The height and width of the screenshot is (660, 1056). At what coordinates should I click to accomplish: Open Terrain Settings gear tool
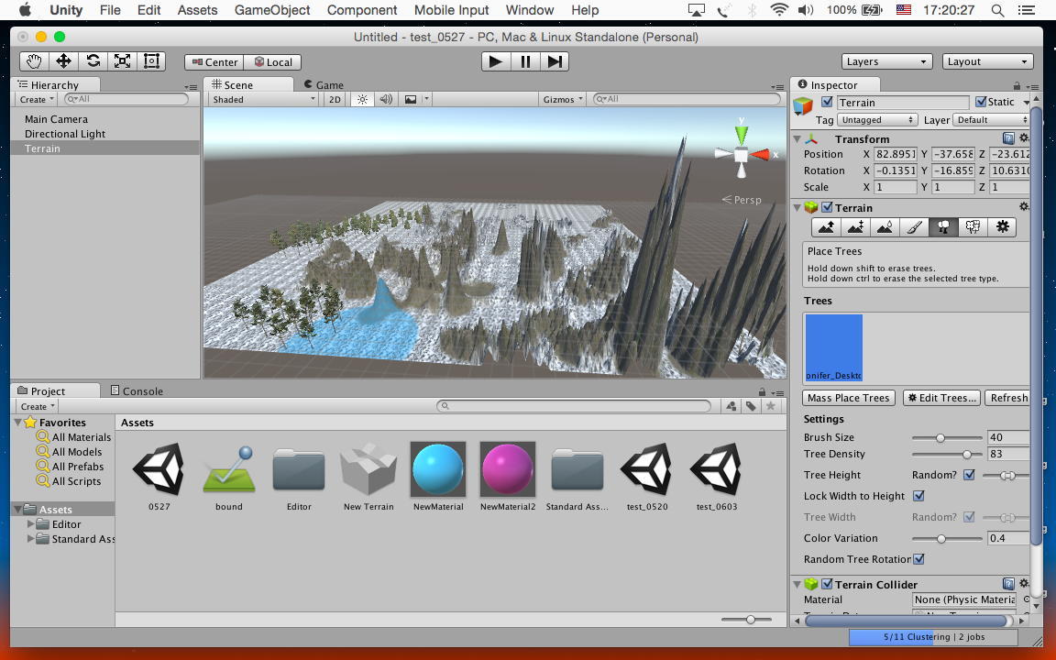[1002, 227]
